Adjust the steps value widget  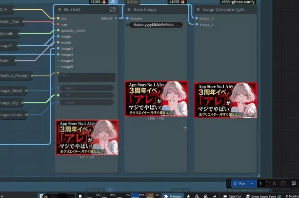coord(87,102)
